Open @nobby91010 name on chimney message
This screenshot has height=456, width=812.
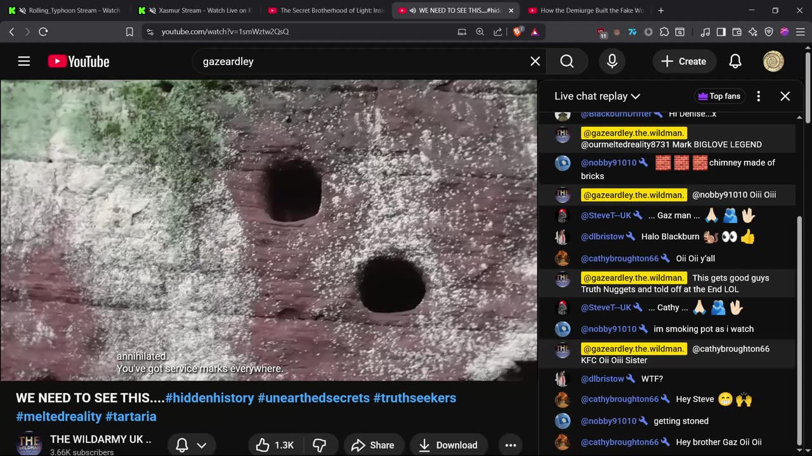pyautogui.click(x=608, y=163)
